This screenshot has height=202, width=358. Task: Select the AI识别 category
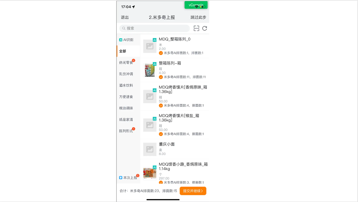click(x=128, y=40)
